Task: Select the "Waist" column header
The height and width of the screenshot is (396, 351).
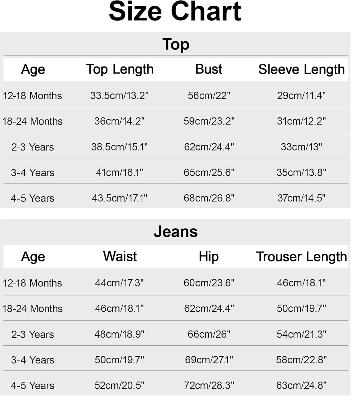Action: (x=120, y=256)
